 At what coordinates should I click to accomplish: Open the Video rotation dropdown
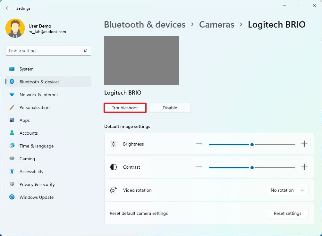click(287, 190)
